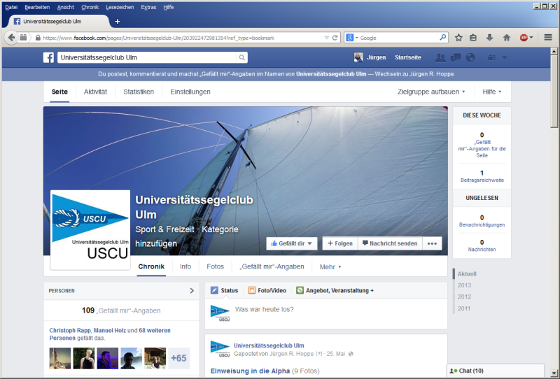Click the USCU profile picture
The image size is (560, 379).
[90, 230]
